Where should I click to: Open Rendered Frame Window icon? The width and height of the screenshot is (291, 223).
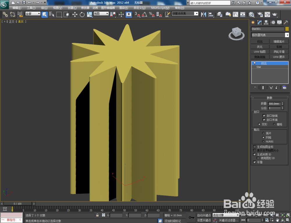coord(267,14)
